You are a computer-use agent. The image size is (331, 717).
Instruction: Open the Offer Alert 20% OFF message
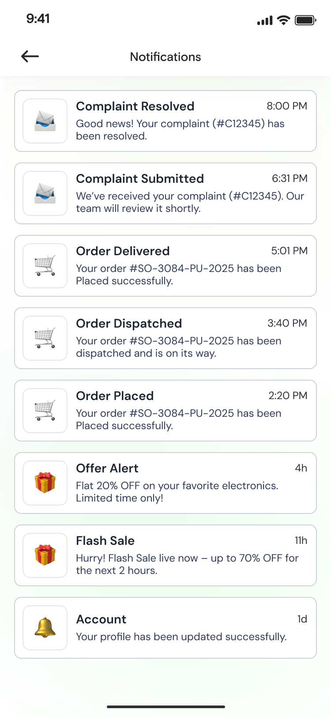[x=177, y=492]
